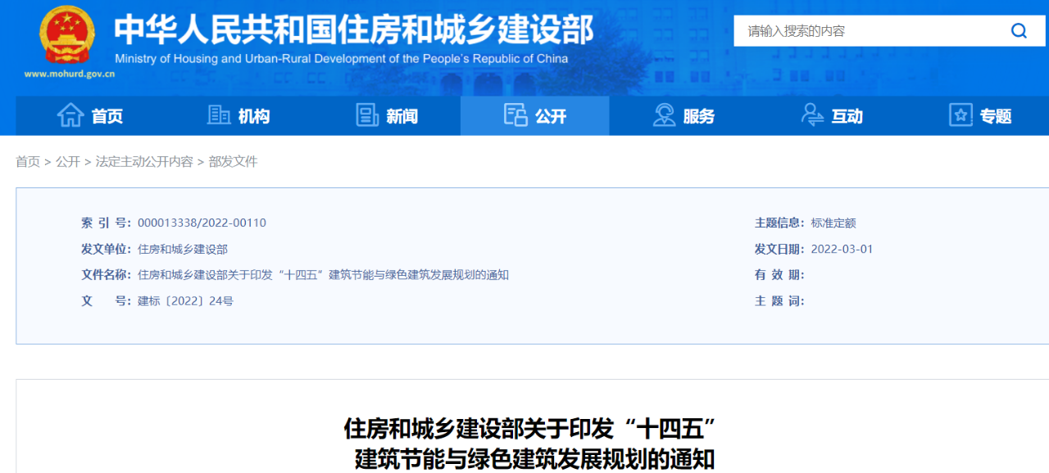Click the 主题词 field label

click(779, 301)
